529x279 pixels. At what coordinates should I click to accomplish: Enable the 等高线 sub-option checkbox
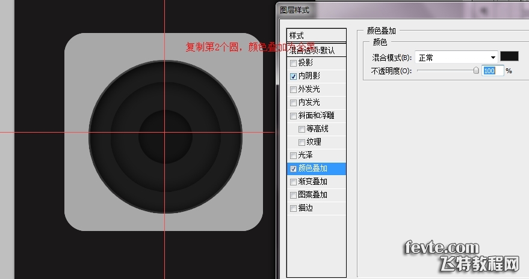[302, 129]
